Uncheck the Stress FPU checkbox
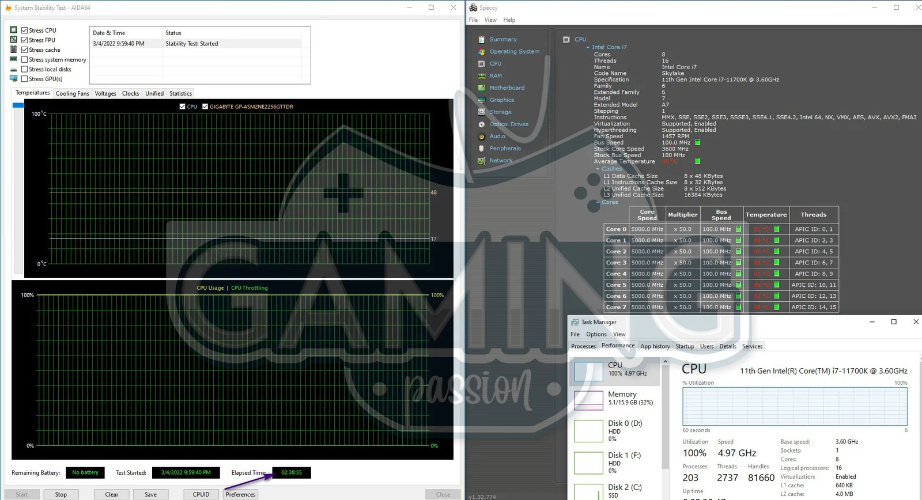 pos(24,40)
